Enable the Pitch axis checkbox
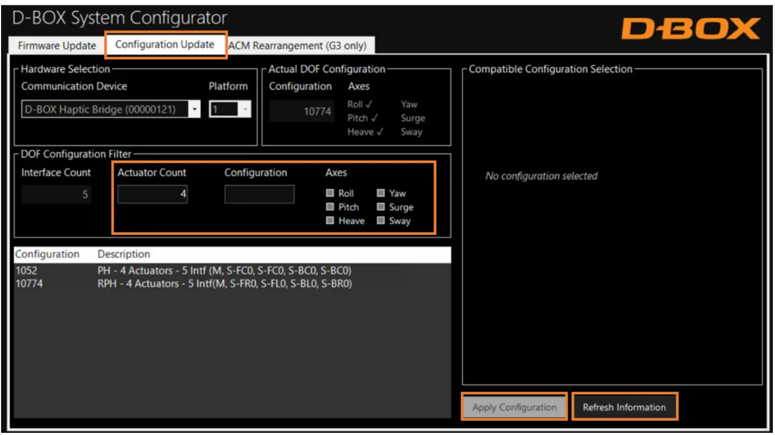Viewport: 775px width, 435px height. pos(330,207)
